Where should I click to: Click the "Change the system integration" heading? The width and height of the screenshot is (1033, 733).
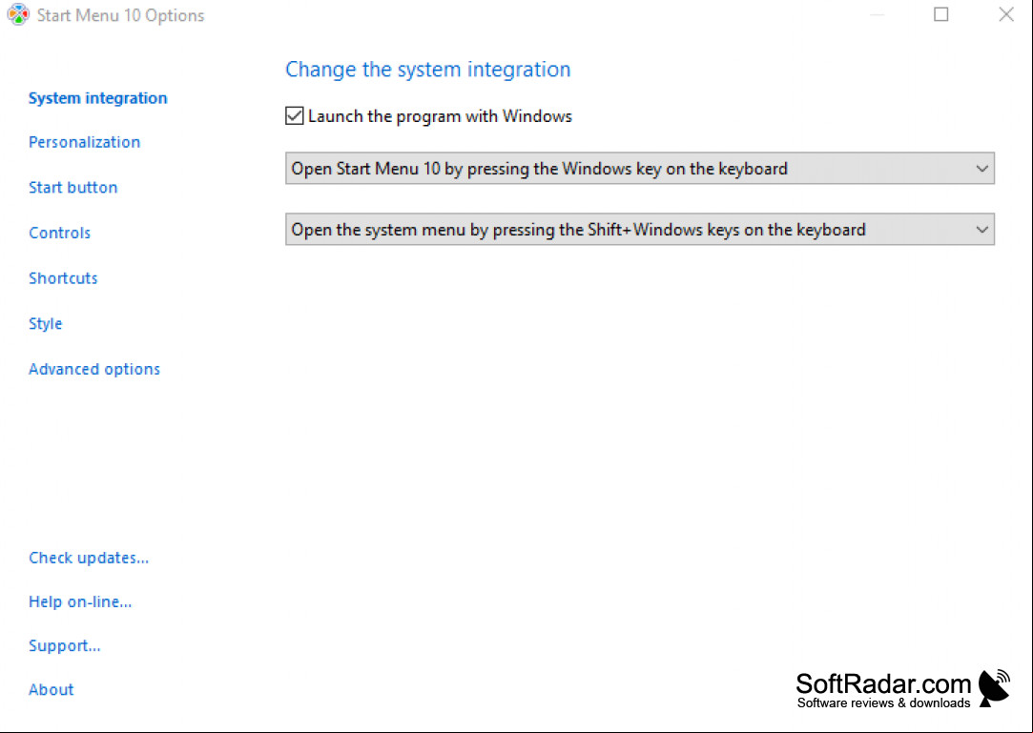(x=427, y=70)
